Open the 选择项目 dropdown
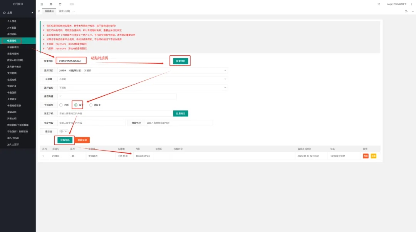The image size is (416, 232). click(x=142, y=71)
